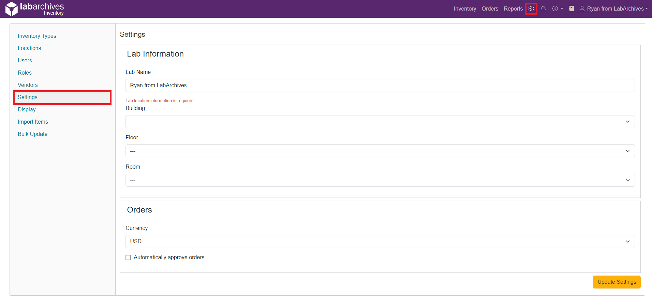Select Import Items in the sidebar
Image resolution: width=652 pixels, height=296 pixels.
click(33, 122)
